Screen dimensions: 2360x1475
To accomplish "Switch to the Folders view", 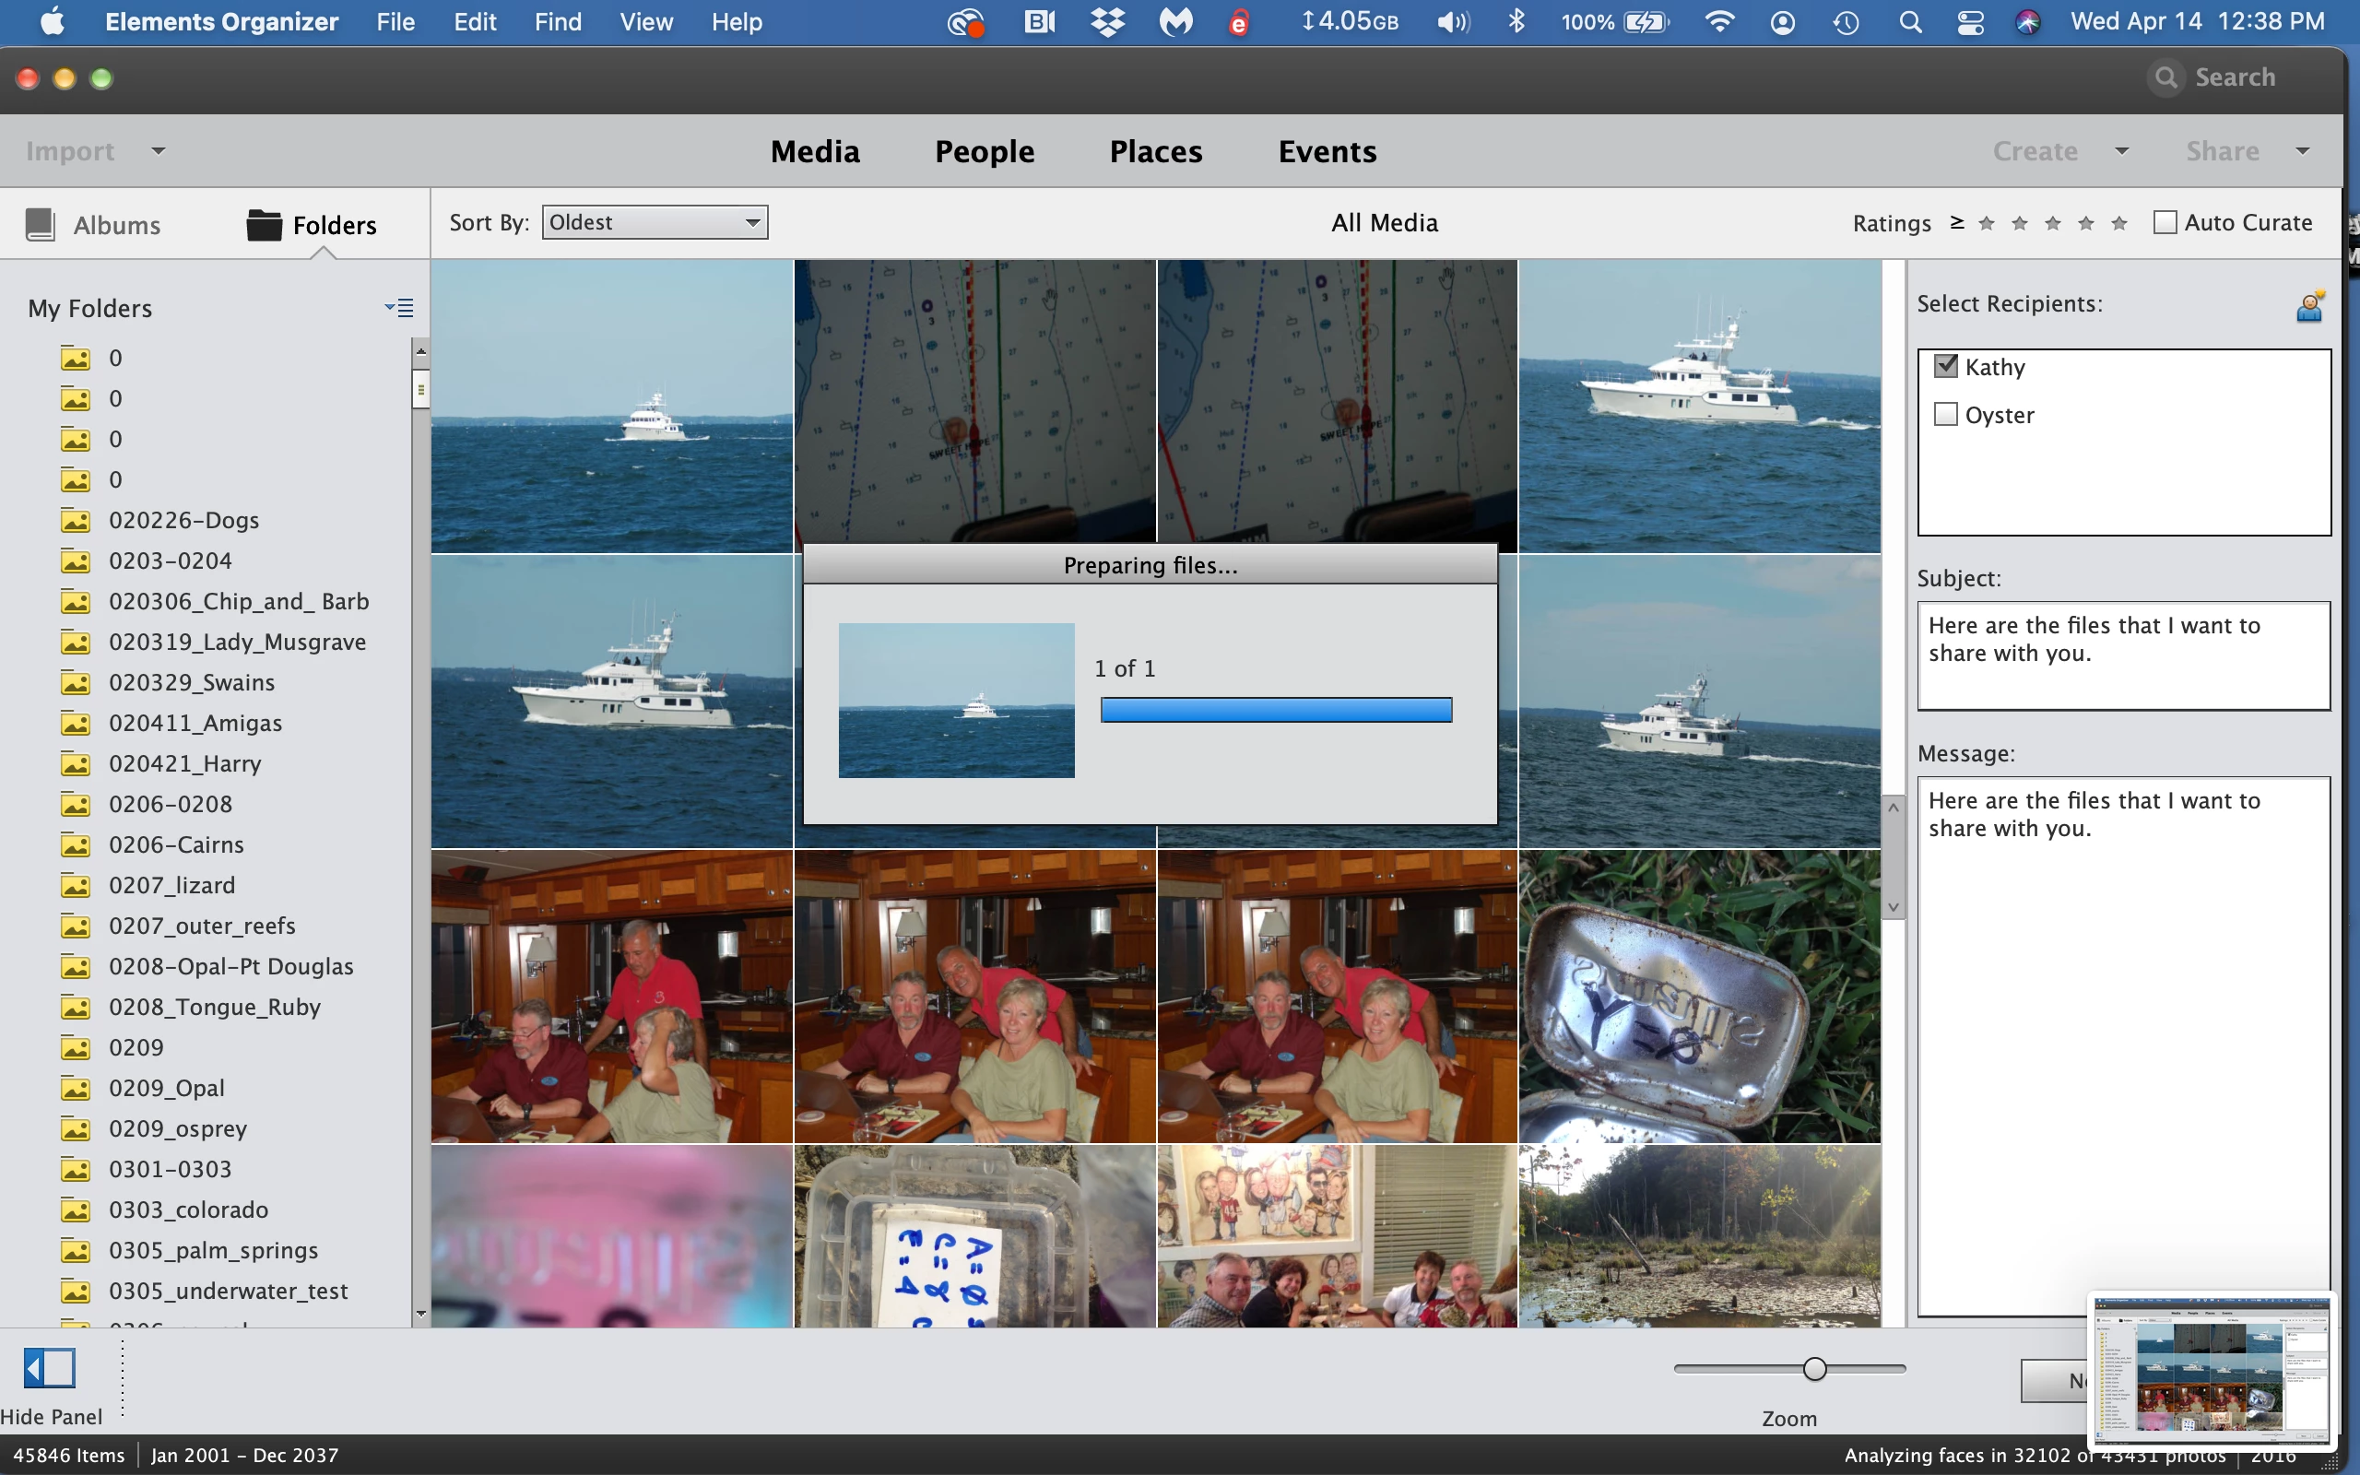I will coord(313,225).
